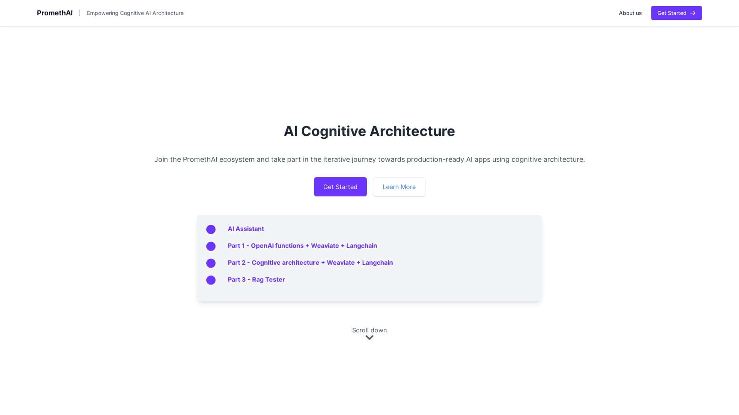Open Part 3 - Rag Tester link

click(x=256, y=280)
